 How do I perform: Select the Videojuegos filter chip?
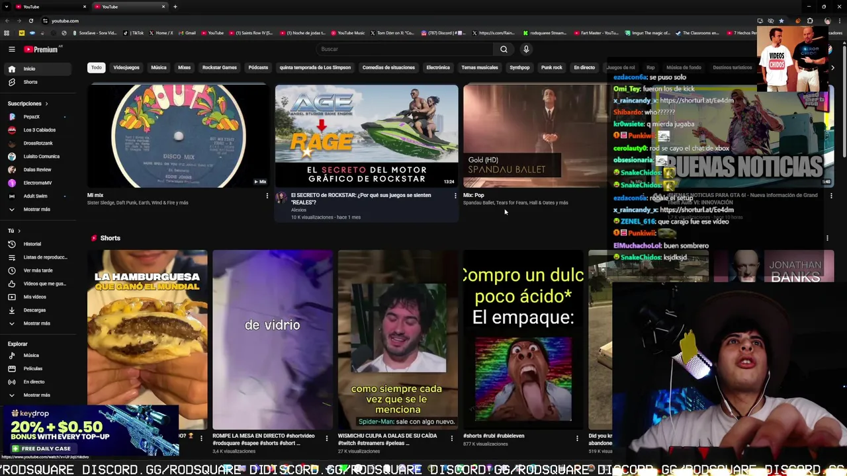coord(126,67)
